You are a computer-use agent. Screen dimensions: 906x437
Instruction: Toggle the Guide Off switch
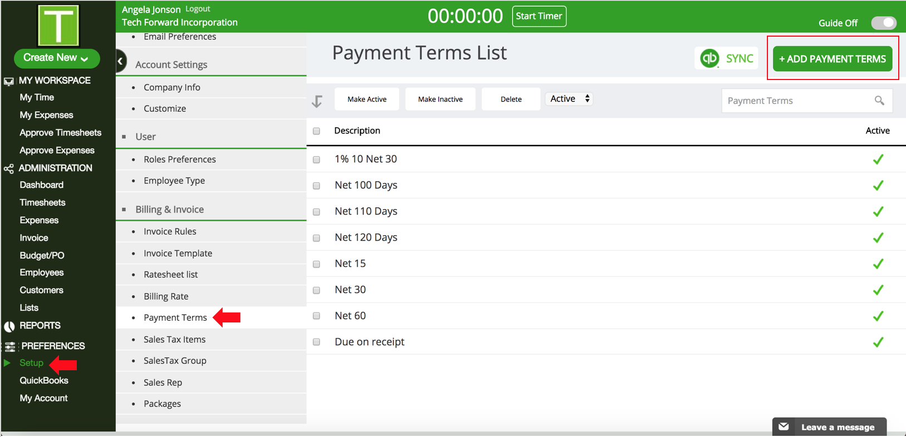click(x=883, y=23)
